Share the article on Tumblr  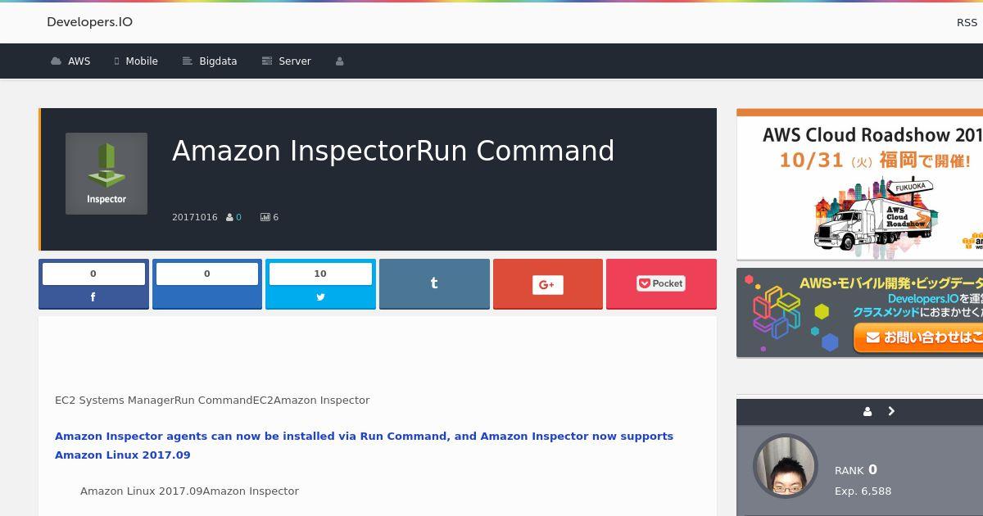tap(434, 284)
